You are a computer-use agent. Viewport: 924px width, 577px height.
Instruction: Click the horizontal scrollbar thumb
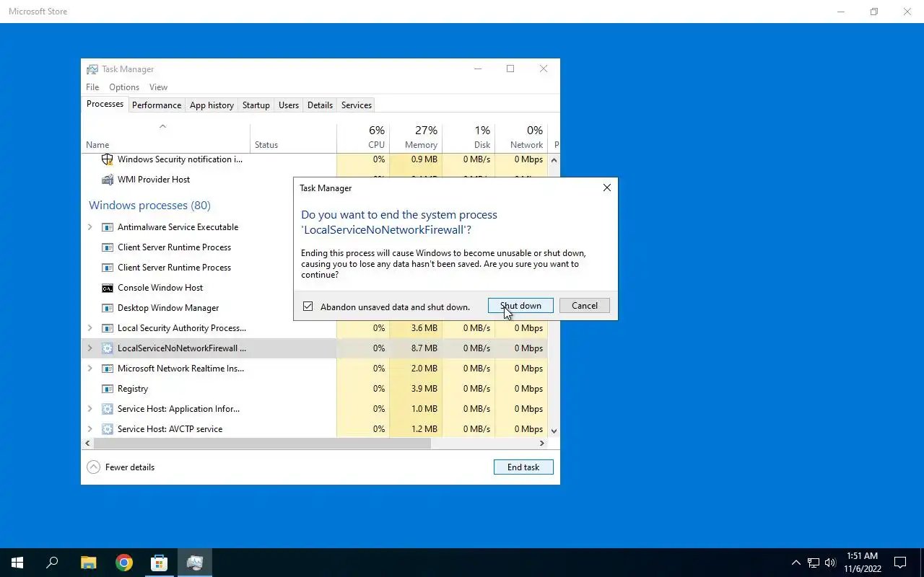[262, 444]
